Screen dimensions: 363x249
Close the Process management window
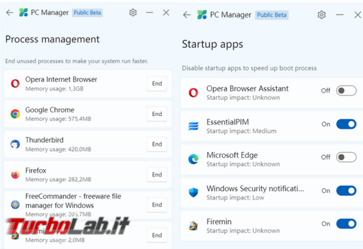click(166, 12)
